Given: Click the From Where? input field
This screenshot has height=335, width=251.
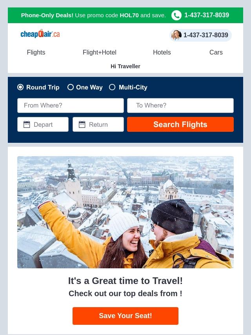Looking at the screenshot, I should (x=71, y=106).
